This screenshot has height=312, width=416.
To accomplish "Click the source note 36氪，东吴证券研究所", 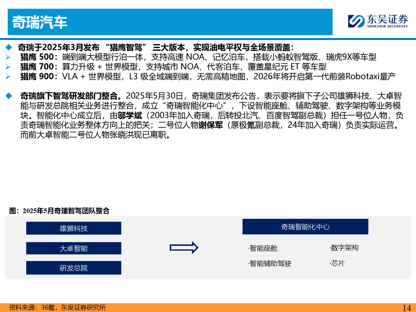I will [x=73, y=307].
